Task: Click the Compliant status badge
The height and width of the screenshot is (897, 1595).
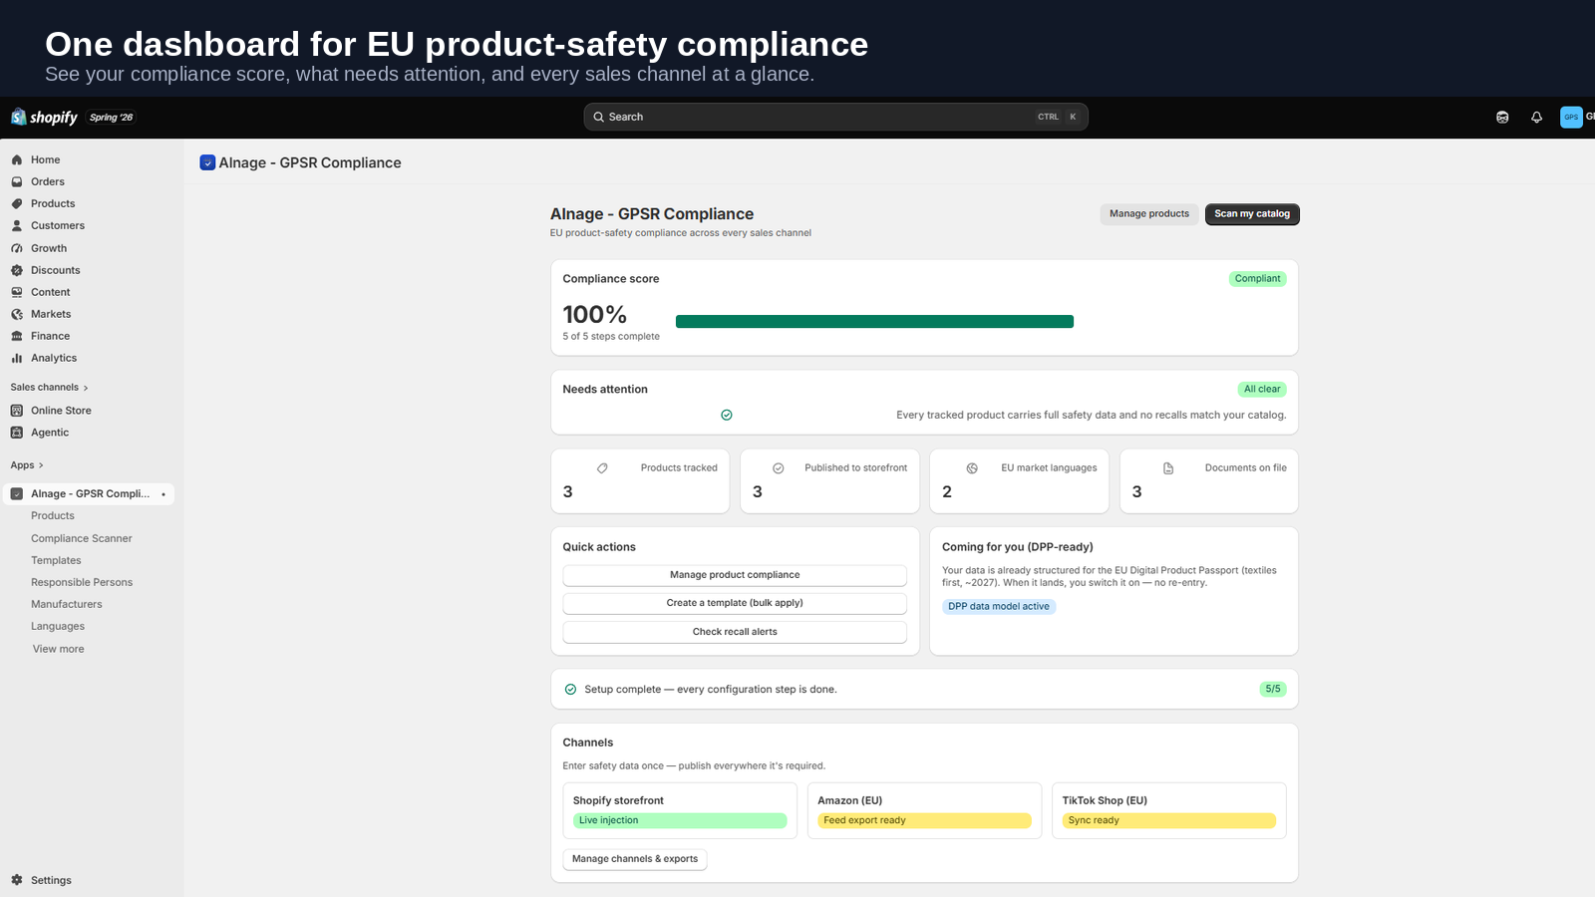Action: 1257,279
